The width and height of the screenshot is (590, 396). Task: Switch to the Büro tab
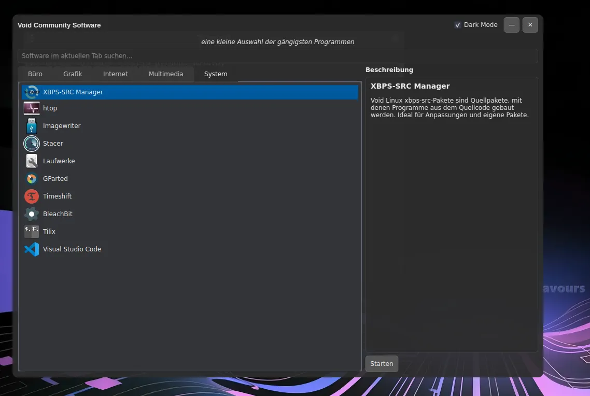point(35,74)
